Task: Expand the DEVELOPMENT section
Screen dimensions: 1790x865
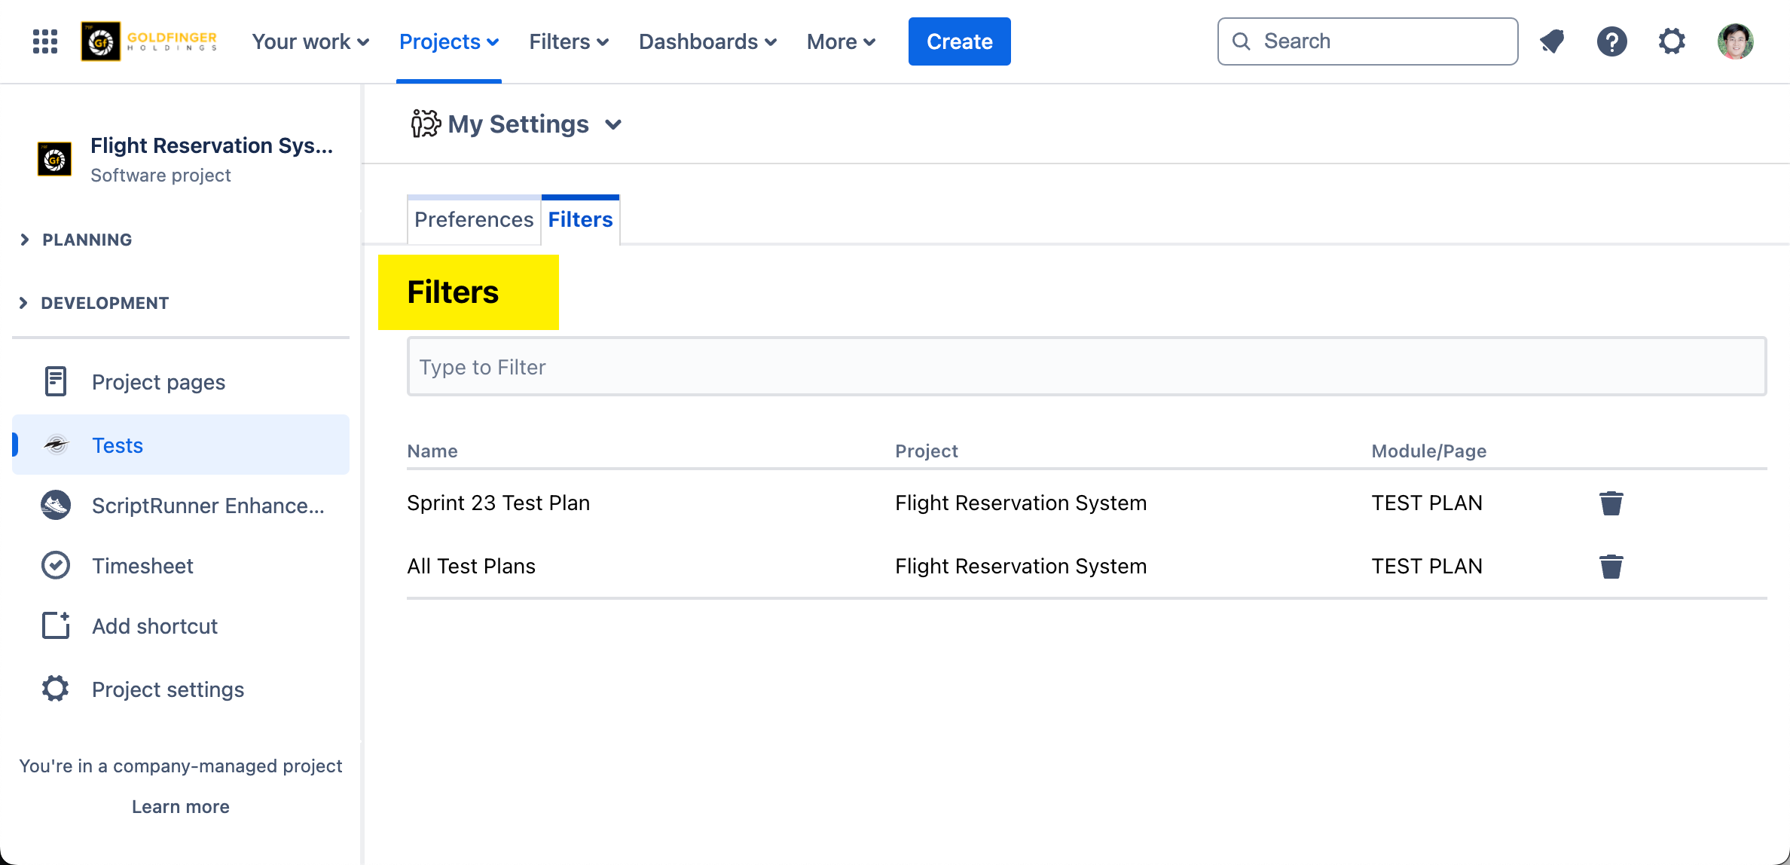Action: [104, 303]
